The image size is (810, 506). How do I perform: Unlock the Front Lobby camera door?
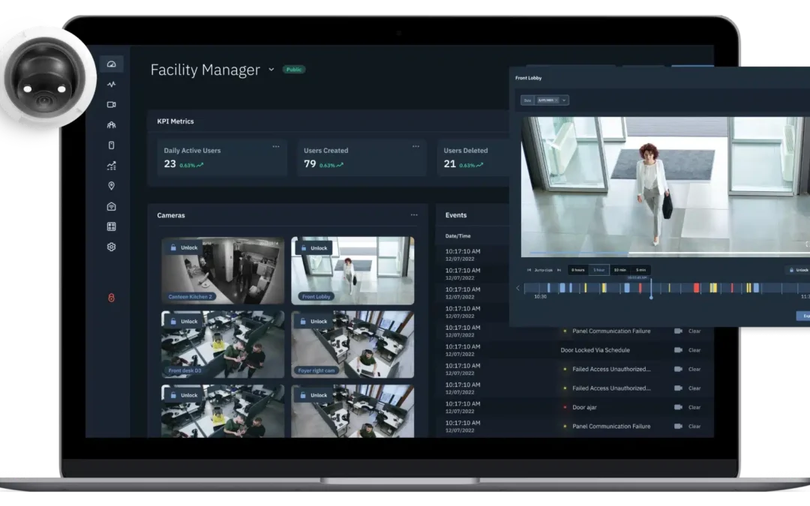tap(313, 248)
